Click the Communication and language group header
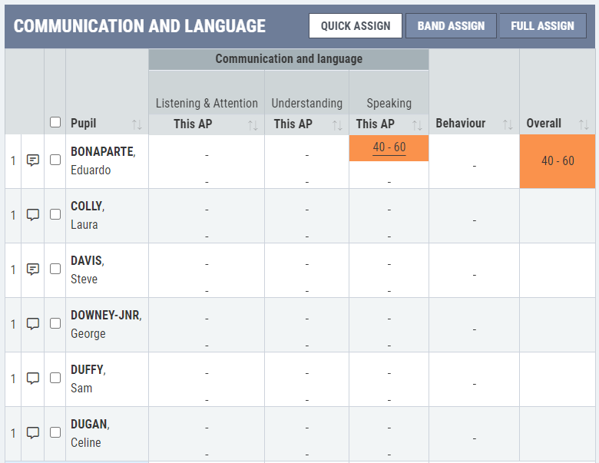 [x=289, y=59]
